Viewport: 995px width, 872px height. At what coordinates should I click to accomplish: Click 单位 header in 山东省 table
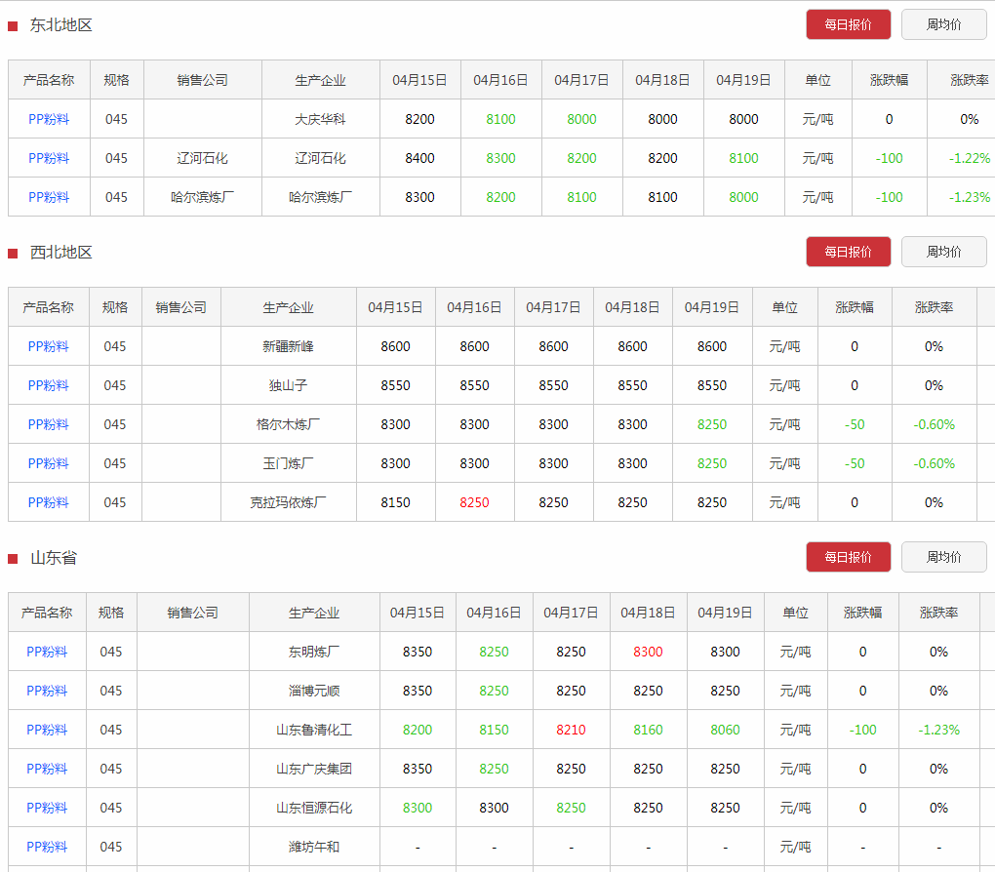tap(796, 613)
